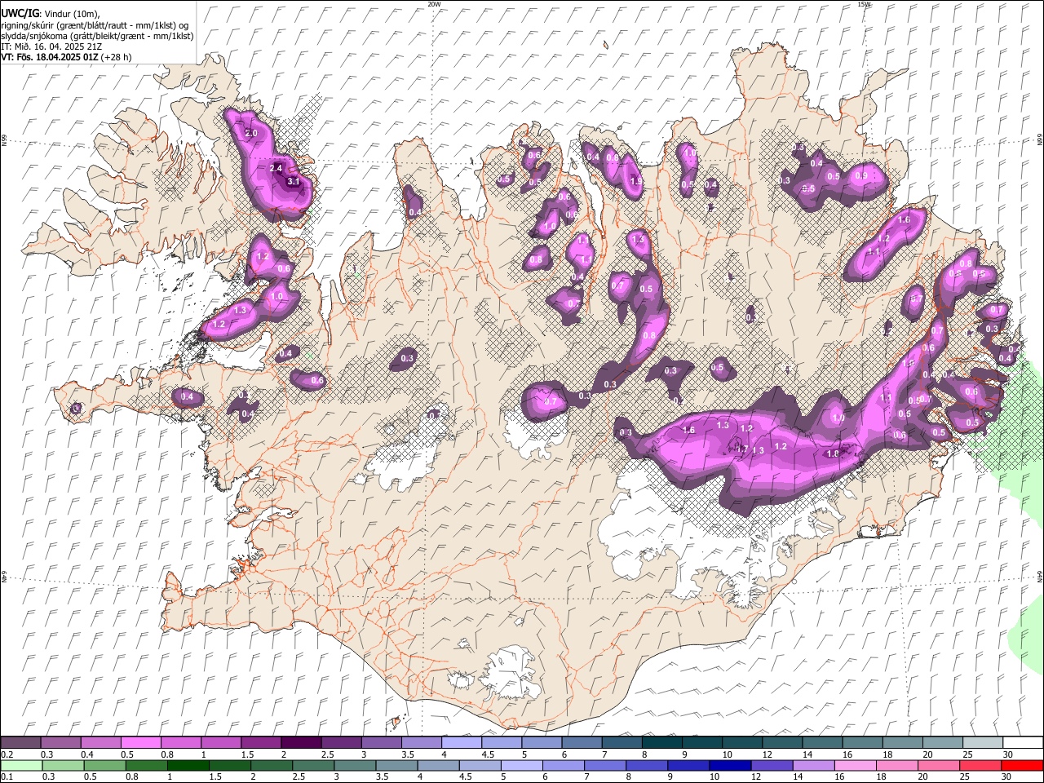Viewport: 1044px width, 783px height.
Task: Click the 1.5 magenta-purple swatch in upper legend
Action: coord(261,743)
